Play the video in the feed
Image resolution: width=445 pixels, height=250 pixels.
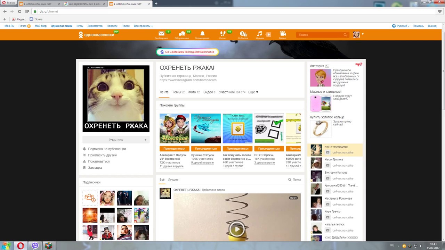[x=237, y=229]
